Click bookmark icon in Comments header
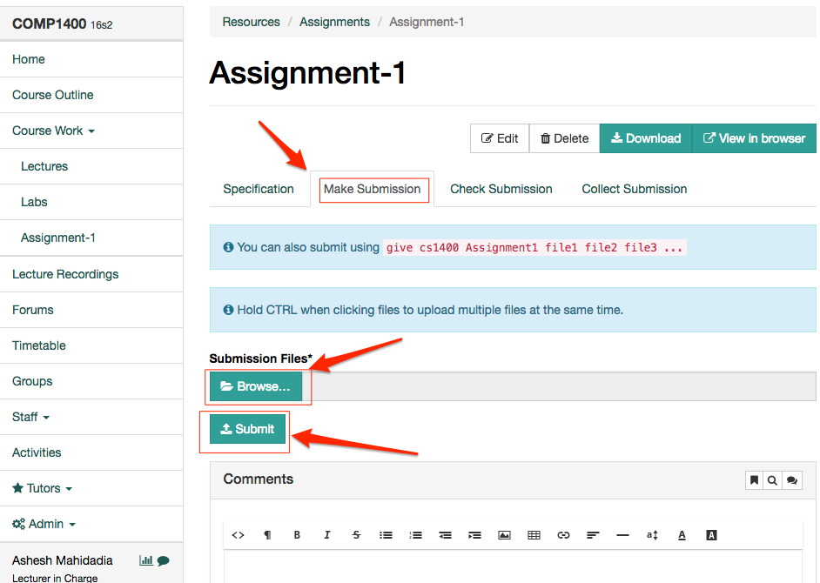This screenshot has height=583, width=820. click(754, 480)
